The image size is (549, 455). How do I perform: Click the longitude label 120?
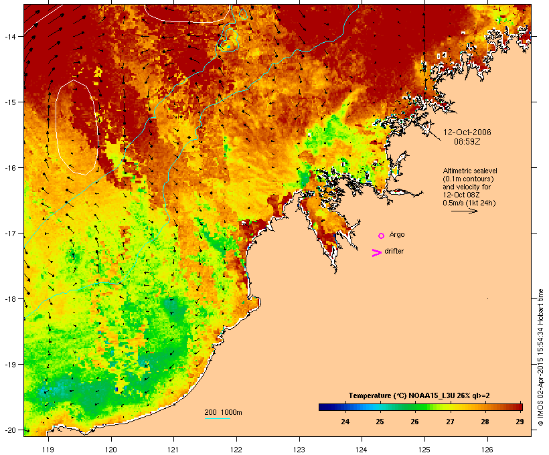click(x=111, y=450)
